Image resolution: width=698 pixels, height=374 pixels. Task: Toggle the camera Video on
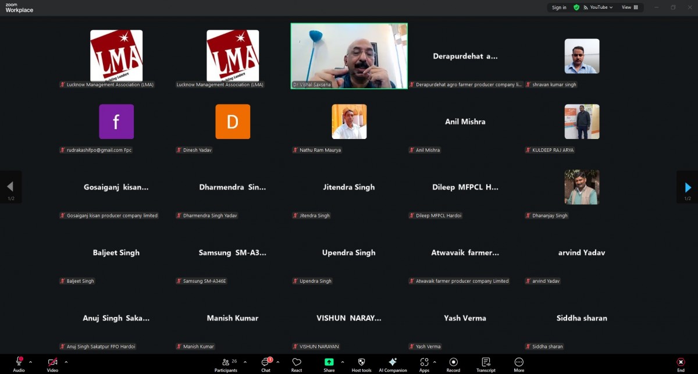(52, 363)
